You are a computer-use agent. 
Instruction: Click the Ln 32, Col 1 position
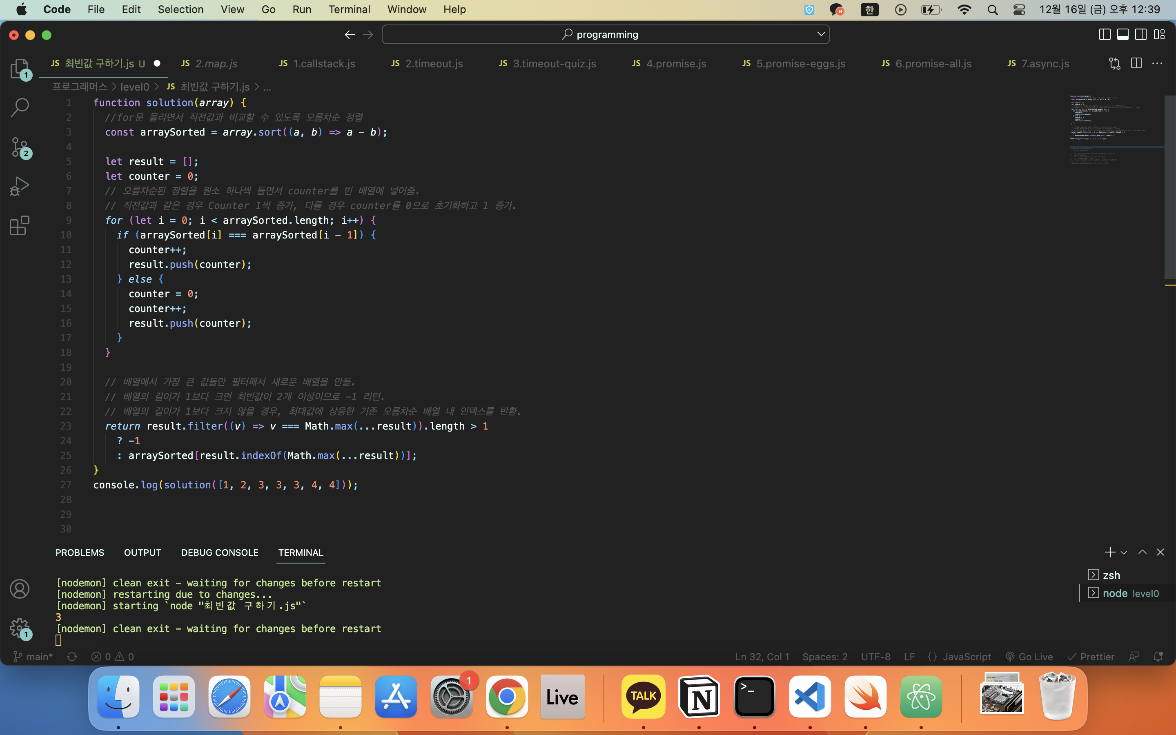pyautogui.click(x=762, y=657)
